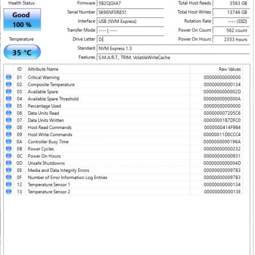Viewport: 255px width, 255px height.
Task: Click the Interface field USB (NVM Express)
Action: click(131, 21)
